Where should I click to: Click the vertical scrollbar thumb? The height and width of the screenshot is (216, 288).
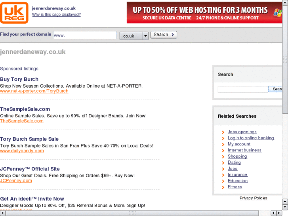285,59
